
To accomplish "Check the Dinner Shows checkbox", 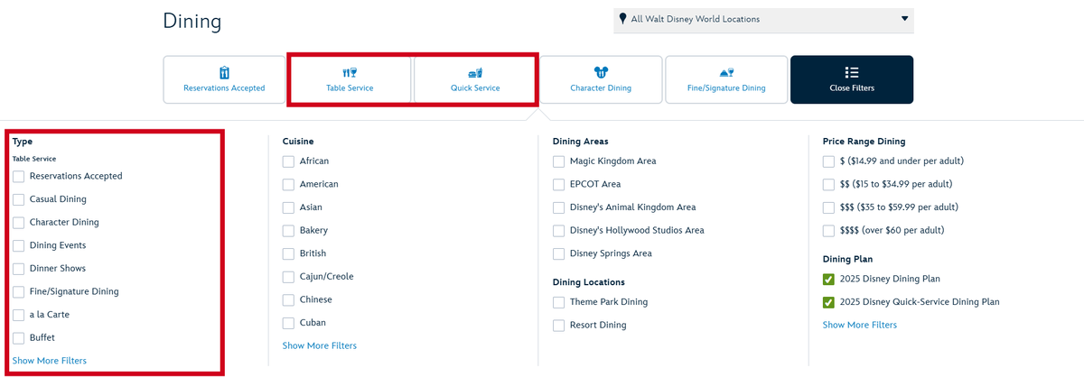I will coord(19,269).
